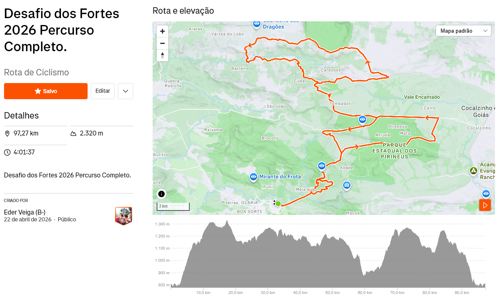Click the green route start point marker
This screenshot has height=300, width=499.
point(278,204)
